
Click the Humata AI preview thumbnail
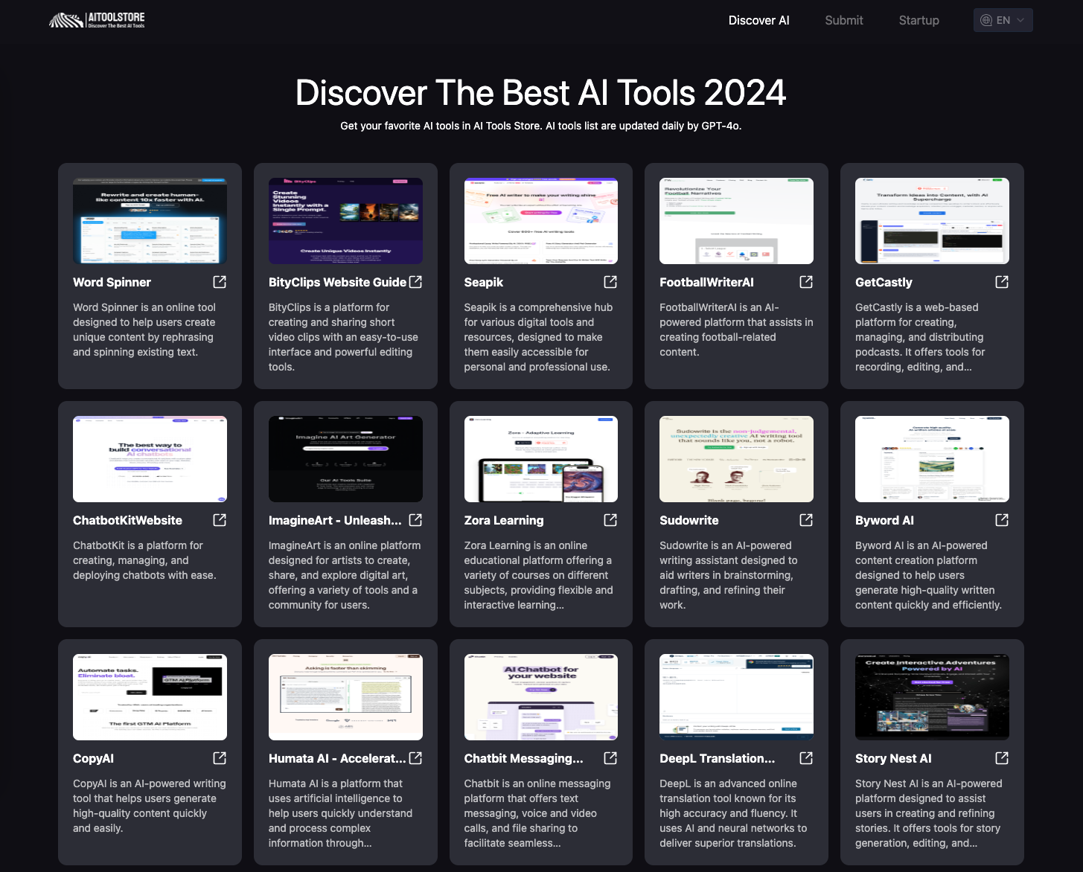(345, 697)
